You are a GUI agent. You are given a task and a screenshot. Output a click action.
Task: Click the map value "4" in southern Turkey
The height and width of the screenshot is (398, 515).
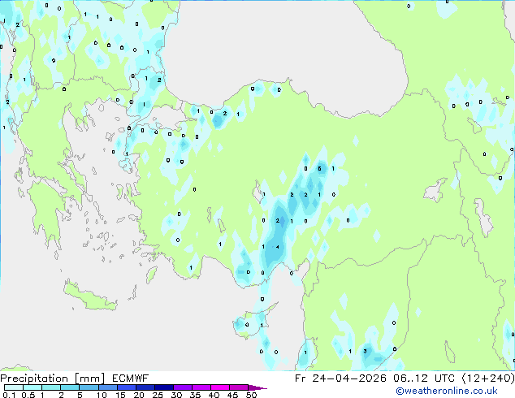(x=278, y=247)
